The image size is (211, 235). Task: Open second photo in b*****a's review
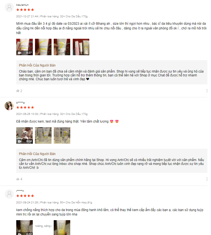pos(43,136)
